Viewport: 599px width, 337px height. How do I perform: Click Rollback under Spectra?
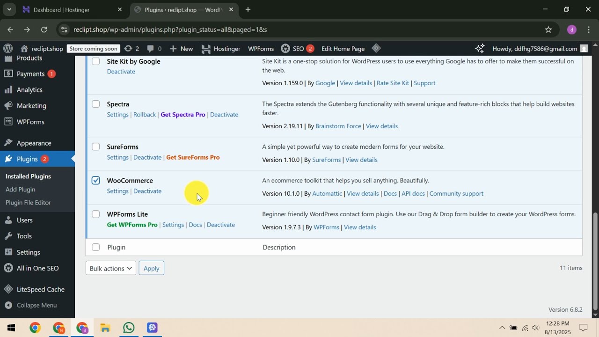145,114
